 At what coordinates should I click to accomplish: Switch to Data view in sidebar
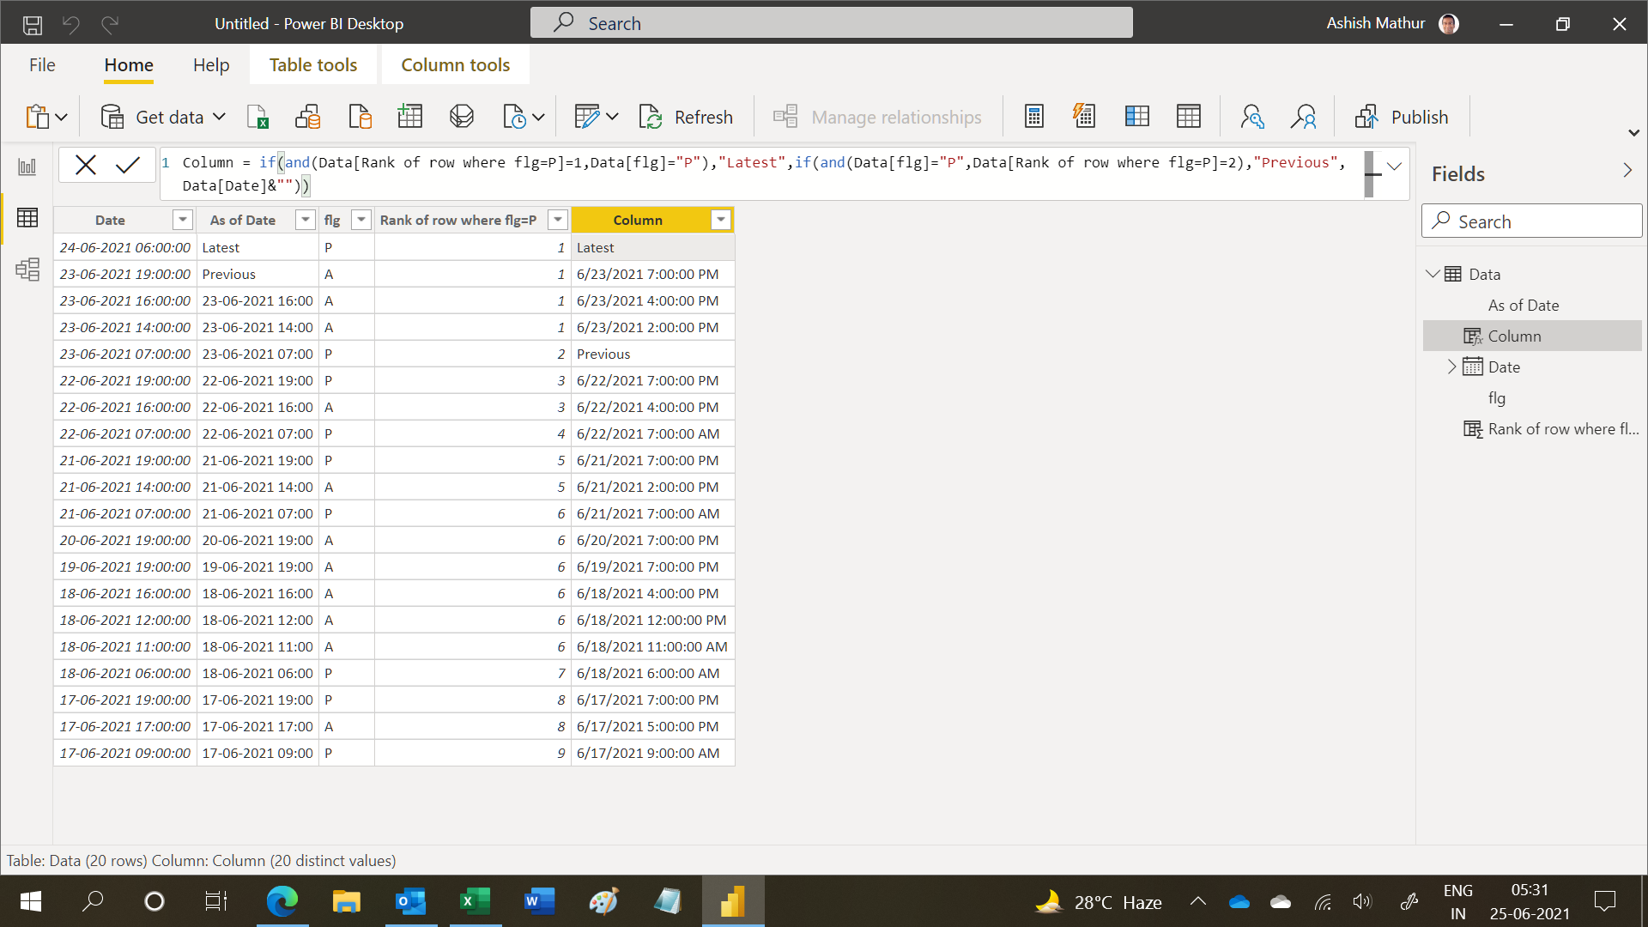click(27, 218)
